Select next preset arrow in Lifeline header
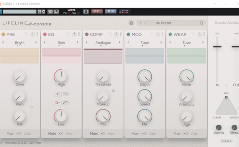Screen dimensions: 239x147 pos(145,23)
